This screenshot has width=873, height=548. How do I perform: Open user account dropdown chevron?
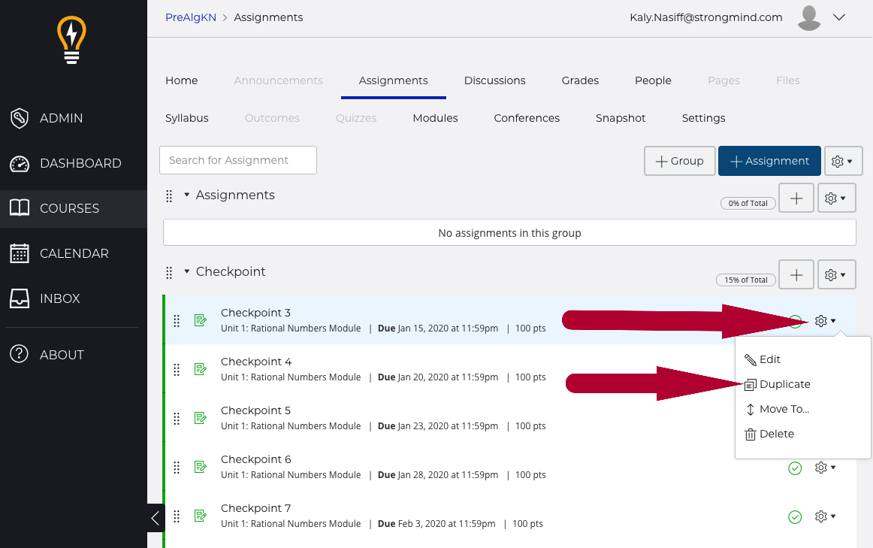coord(839,17)
